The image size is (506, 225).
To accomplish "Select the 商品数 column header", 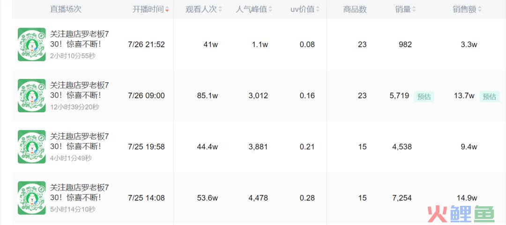I will click(x=355, y=9).
